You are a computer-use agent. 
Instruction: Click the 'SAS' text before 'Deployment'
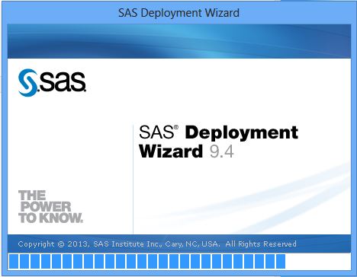point(156,132)
